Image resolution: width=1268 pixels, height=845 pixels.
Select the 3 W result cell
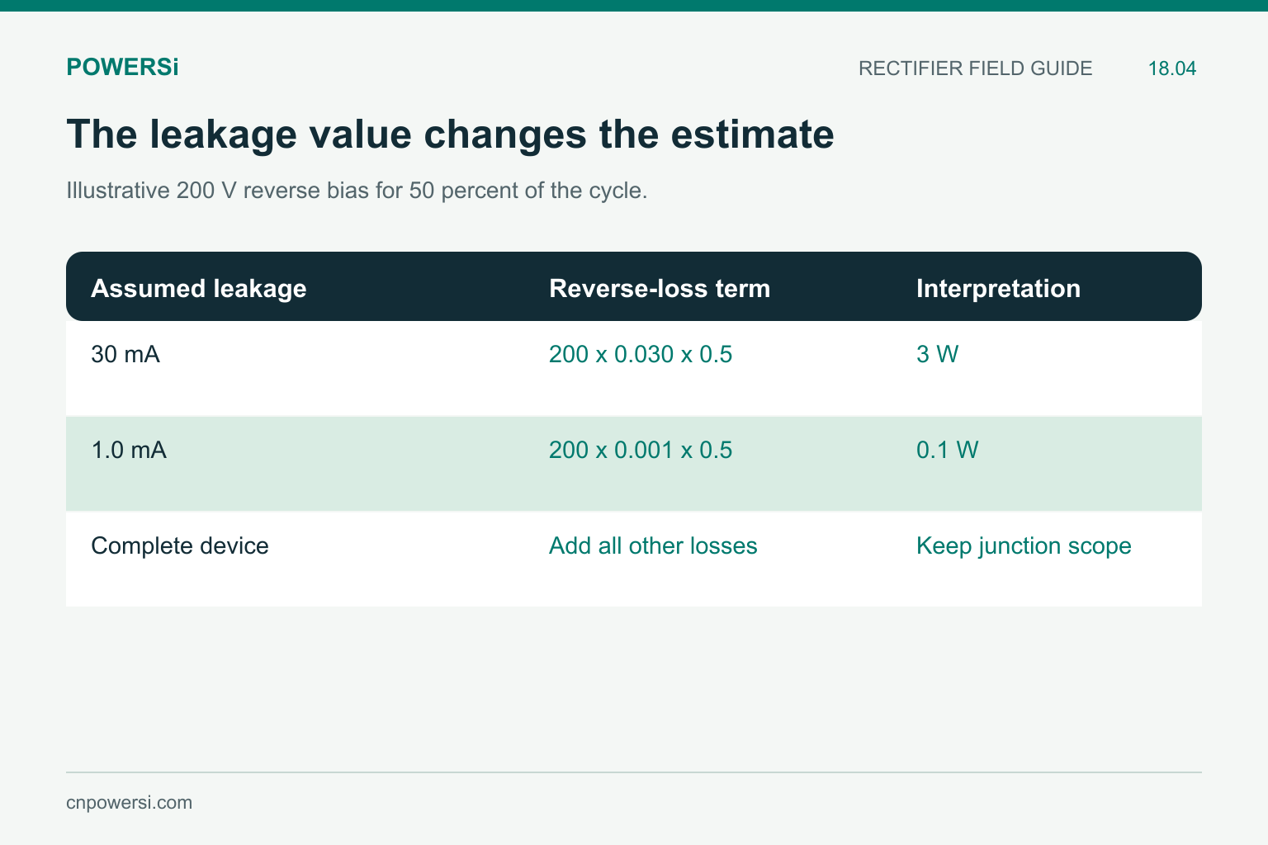[x=938, y=355]
